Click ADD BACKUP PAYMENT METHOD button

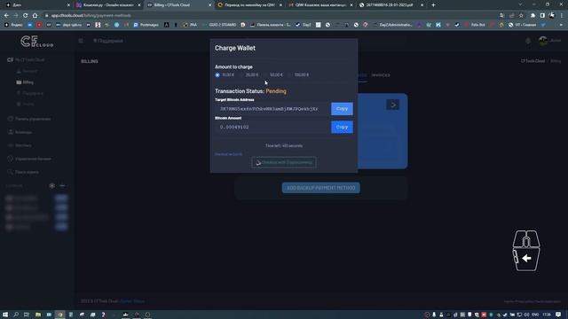tap(321, 188)
